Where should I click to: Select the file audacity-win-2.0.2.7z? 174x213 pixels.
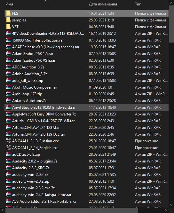click(x=30, y=175)
